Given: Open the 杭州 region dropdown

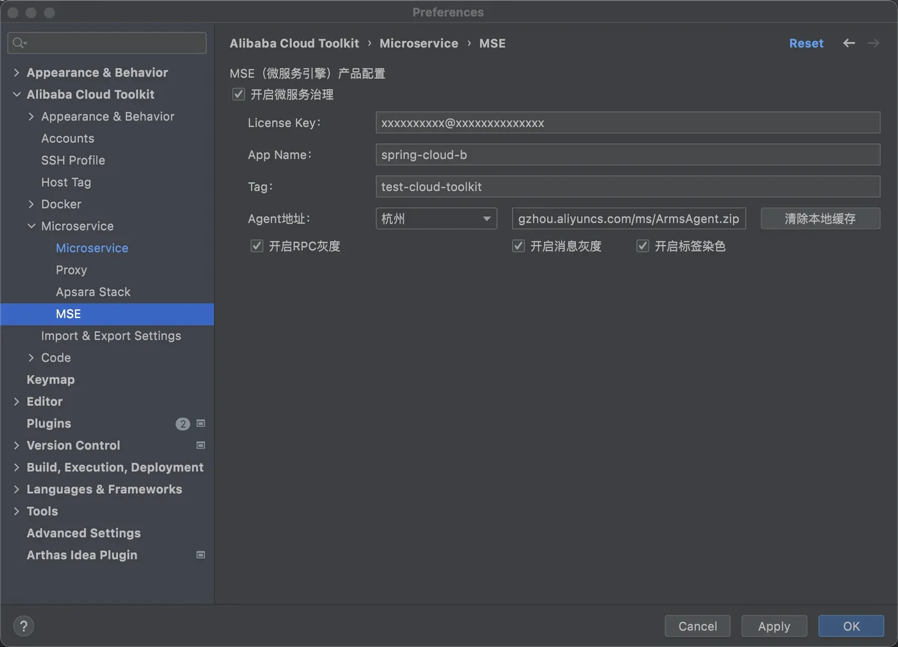Looking at the screenshot, I should pos(436,219).
